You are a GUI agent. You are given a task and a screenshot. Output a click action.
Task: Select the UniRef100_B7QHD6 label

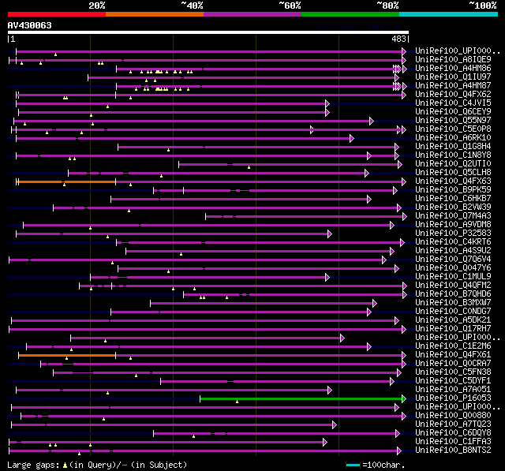pos(453,294)
